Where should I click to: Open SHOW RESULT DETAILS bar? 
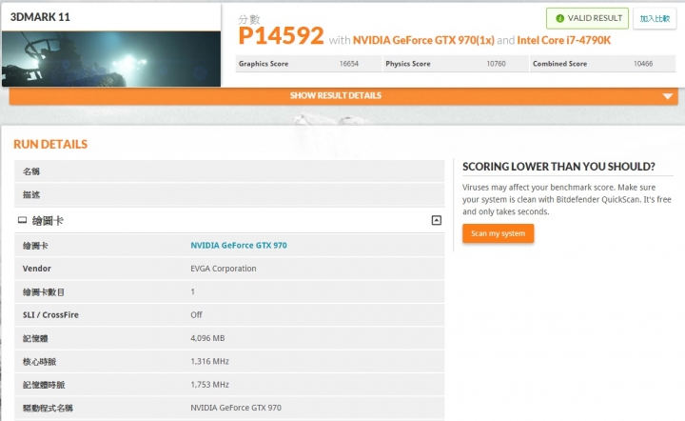point(343,96)
